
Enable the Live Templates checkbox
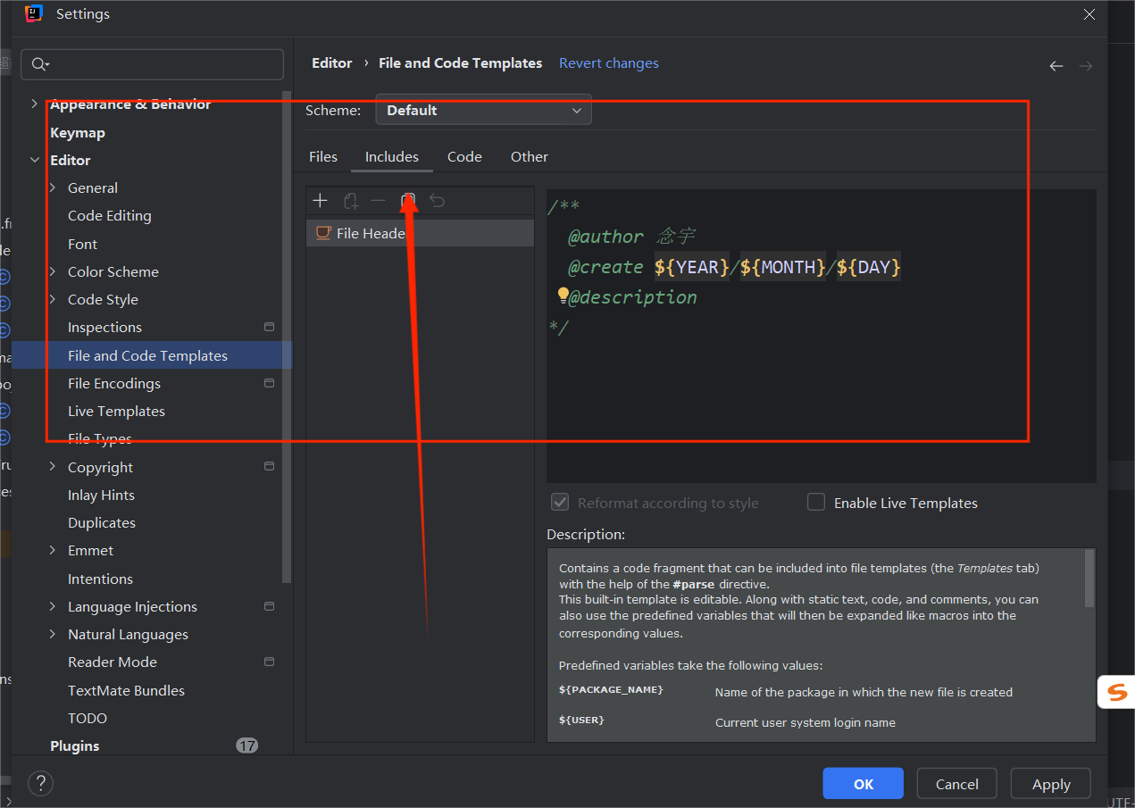(816, 503)
